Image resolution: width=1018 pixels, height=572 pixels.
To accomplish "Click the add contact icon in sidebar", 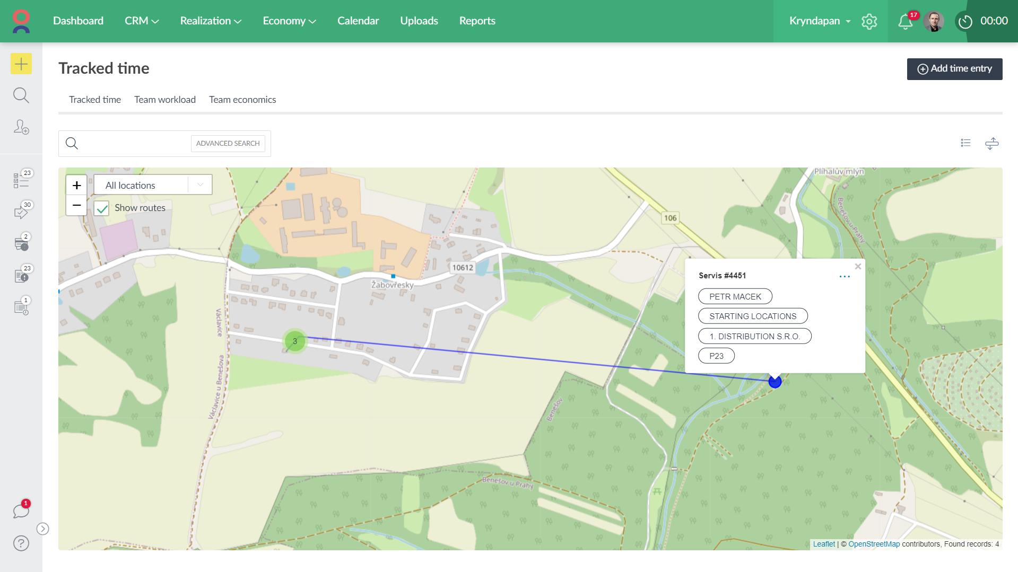I will tap(21, 127).
